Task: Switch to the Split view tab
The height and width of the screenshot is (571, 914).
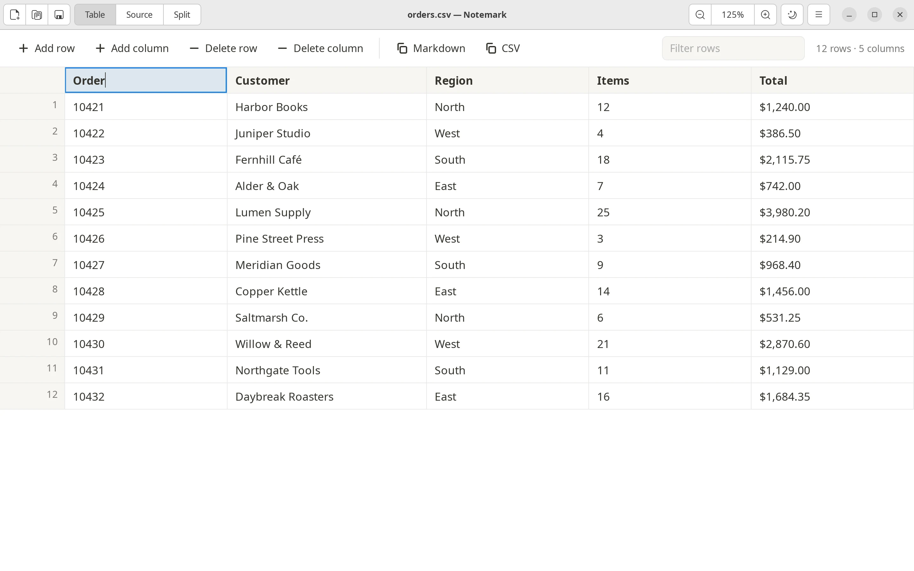Action: (182, 15)
